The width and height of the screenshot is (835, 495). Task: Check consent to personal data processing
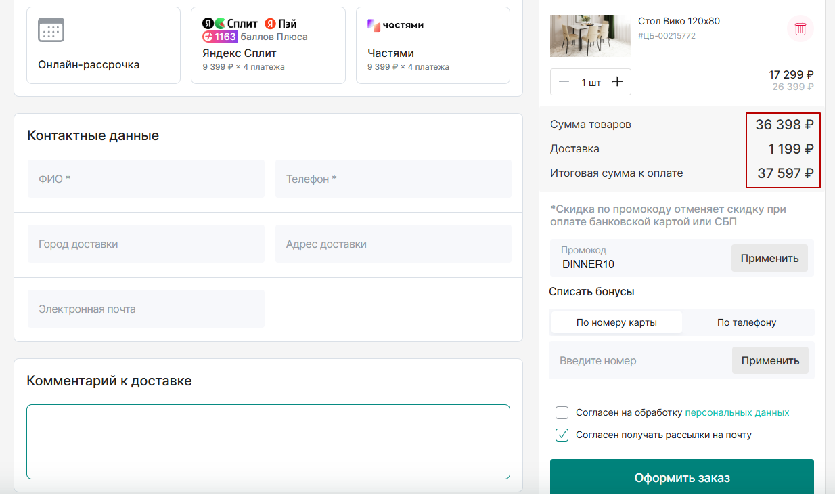[562, 412]
